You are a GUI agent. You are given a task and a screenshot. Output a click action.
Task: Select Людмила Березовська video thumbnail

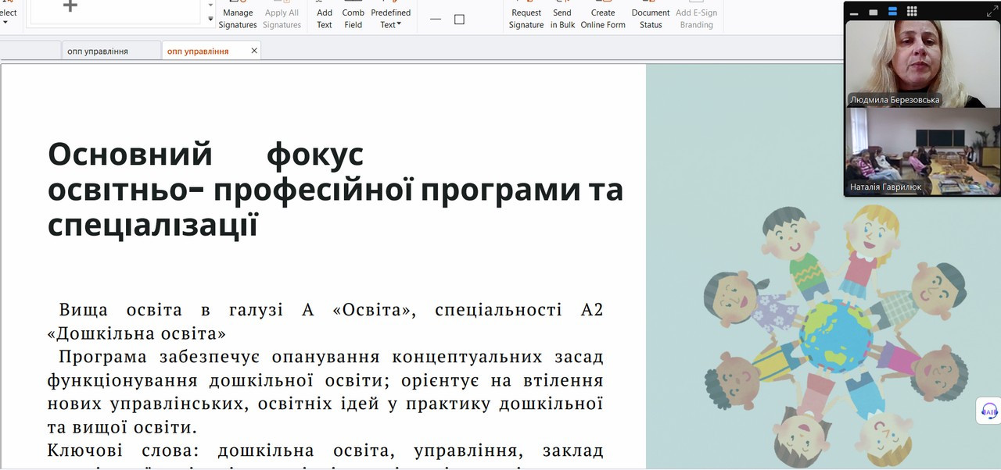pyautogui.click(x=922, y=62)
